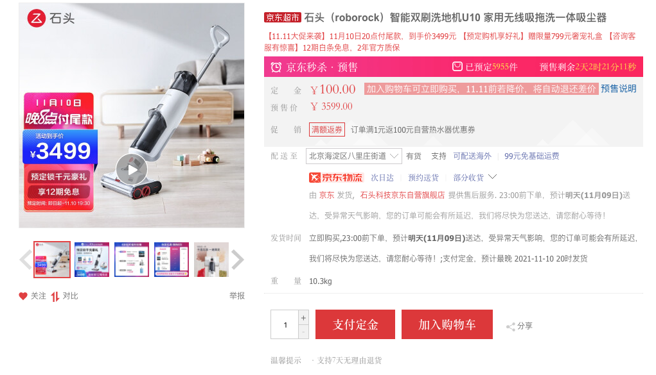The image size is (656, 375).
Task: Click the 满额返券 promotion tag
Action: click(327, 129)
